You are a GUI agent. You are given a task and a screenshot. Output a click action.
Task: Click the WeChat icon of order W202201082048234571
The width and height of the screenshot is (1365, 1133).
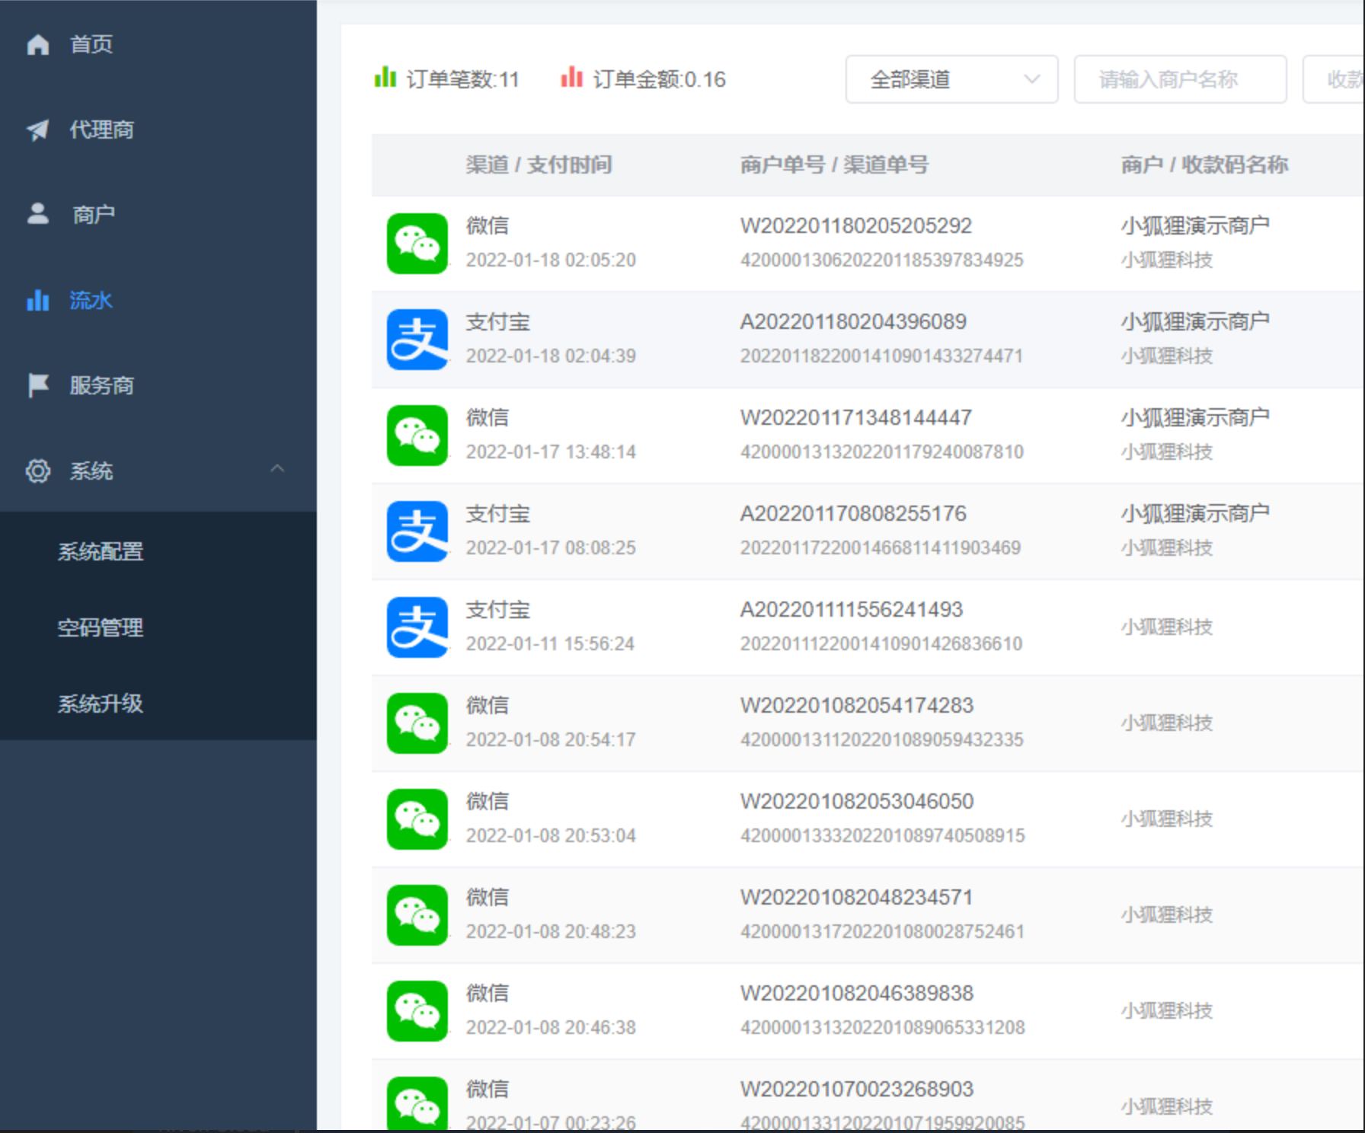coord(417,914)
